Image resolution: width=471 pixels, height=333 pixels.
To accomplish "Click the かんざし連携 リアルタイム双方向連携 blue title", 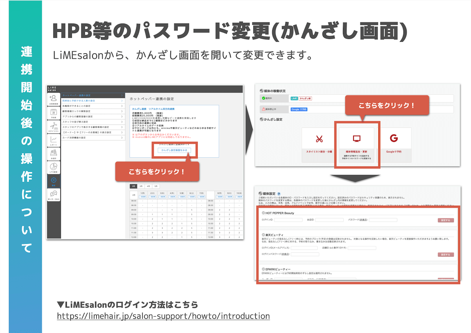I will (153, 109).
